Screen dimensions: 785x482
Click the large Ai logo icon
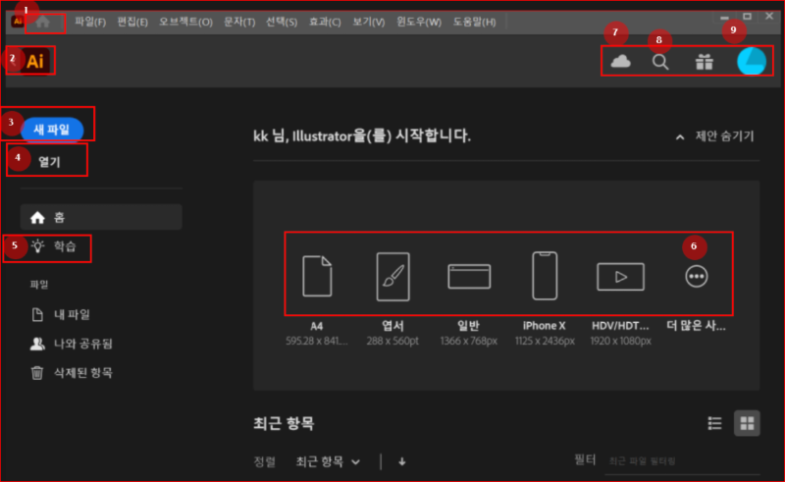tap(35, 61)
